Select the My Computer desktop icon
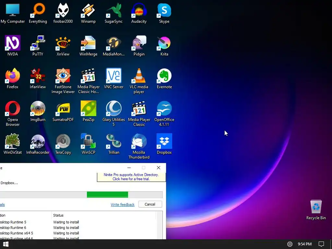Screen dimensions: 332x249 [13, 13]
